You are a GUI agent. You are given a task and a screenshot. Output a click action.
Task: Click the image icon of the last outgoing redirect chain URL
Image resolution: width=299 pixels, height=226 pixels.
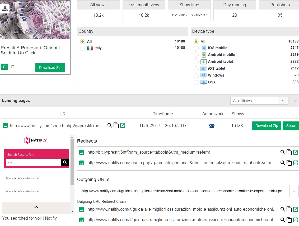coord(82,220)
